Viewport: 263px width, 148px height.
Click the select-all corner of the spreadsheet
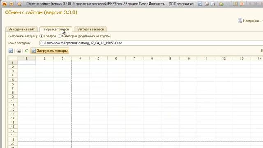(13, 58)
